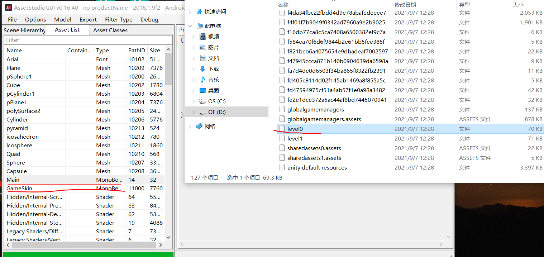The height and width of the screenshot is (257, 544).
Task: Click the OS (C:) drive icon
Action: pyautogui.click(x=203, y=101)
